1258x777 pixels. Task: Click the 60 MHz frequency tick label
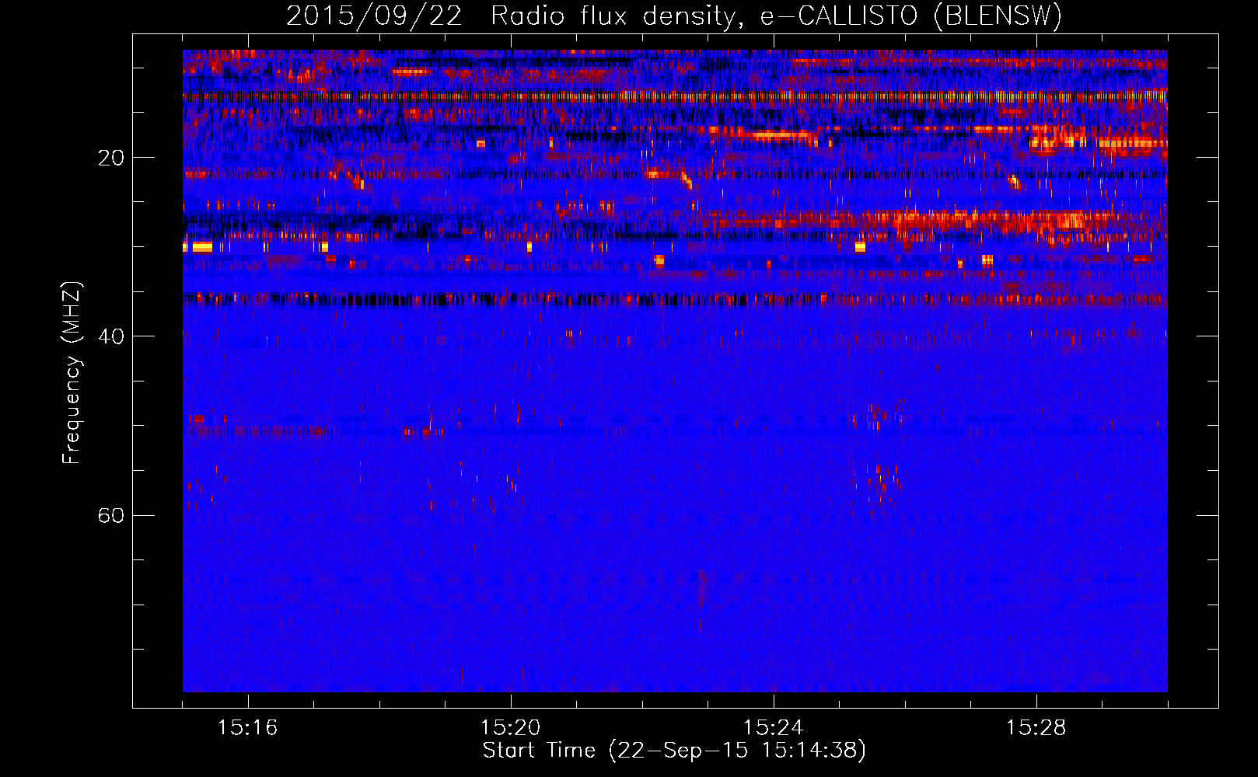[110, 515]
